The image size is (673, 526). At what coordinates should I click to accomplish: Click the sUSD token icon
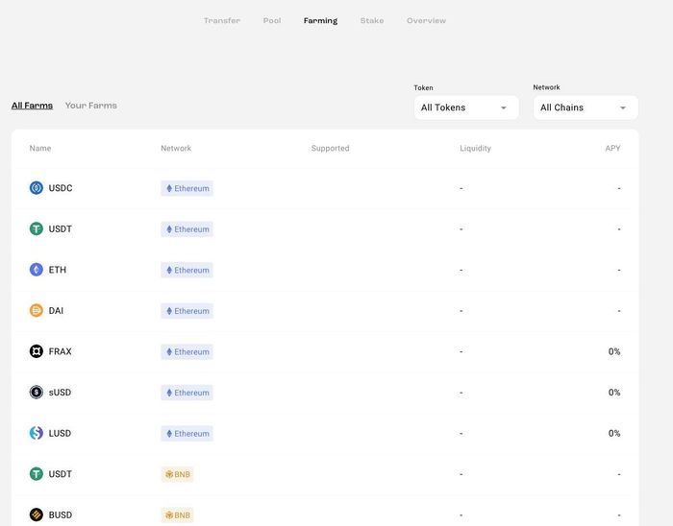coord(37,393)
